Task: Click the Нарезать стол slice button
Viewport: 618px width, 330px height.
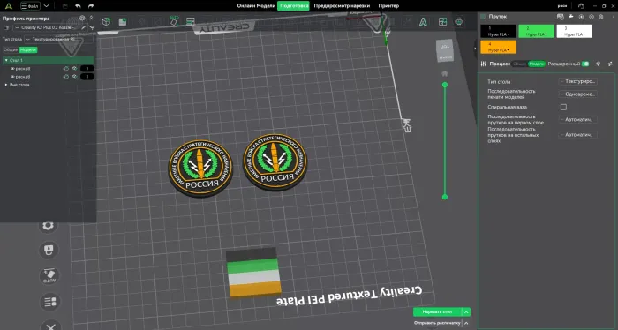Action: pos(437,311)
